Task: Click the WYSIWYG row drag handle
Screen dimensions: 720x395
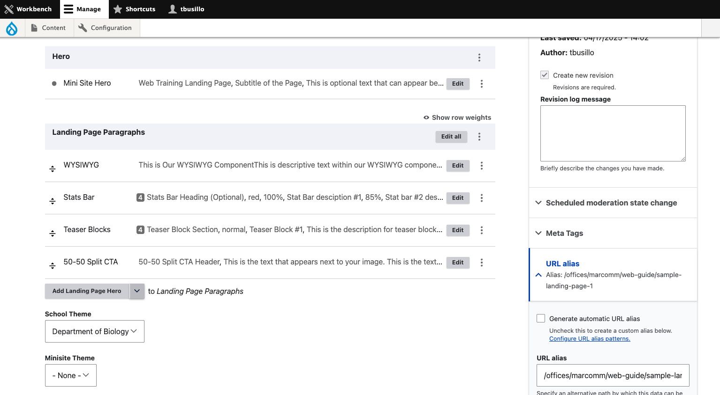Action: (x=53, y=169)
